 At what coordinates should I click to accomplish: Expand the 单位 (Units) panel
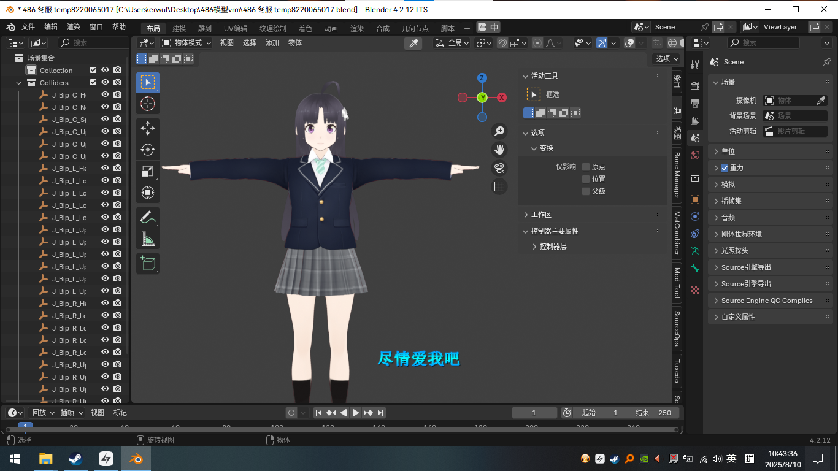(728, 151)
